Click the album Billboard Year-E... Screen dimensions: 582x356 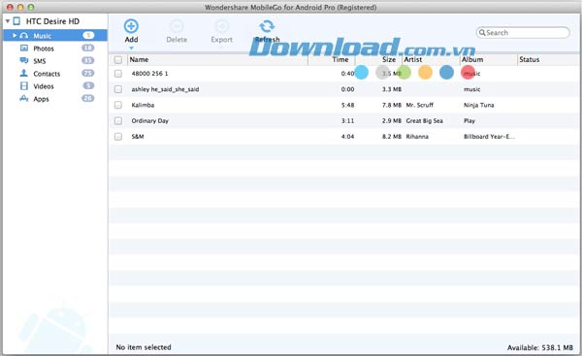[489, 137]
